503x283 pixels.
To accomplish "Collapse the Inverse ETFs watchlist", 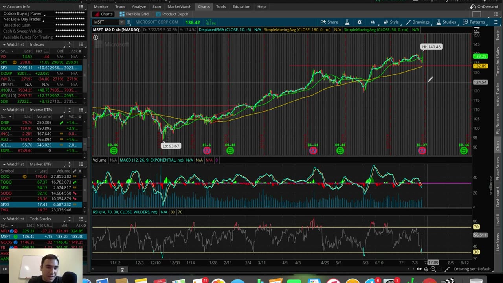I will [4, 110].
